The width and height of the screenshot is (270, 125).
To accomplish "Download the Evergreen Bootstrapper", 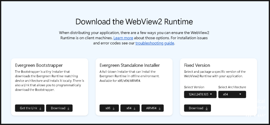I will click(59, 108).
